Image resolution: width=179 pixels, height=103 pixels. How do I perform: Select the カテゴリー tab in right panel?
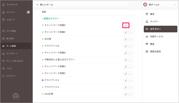161,29
